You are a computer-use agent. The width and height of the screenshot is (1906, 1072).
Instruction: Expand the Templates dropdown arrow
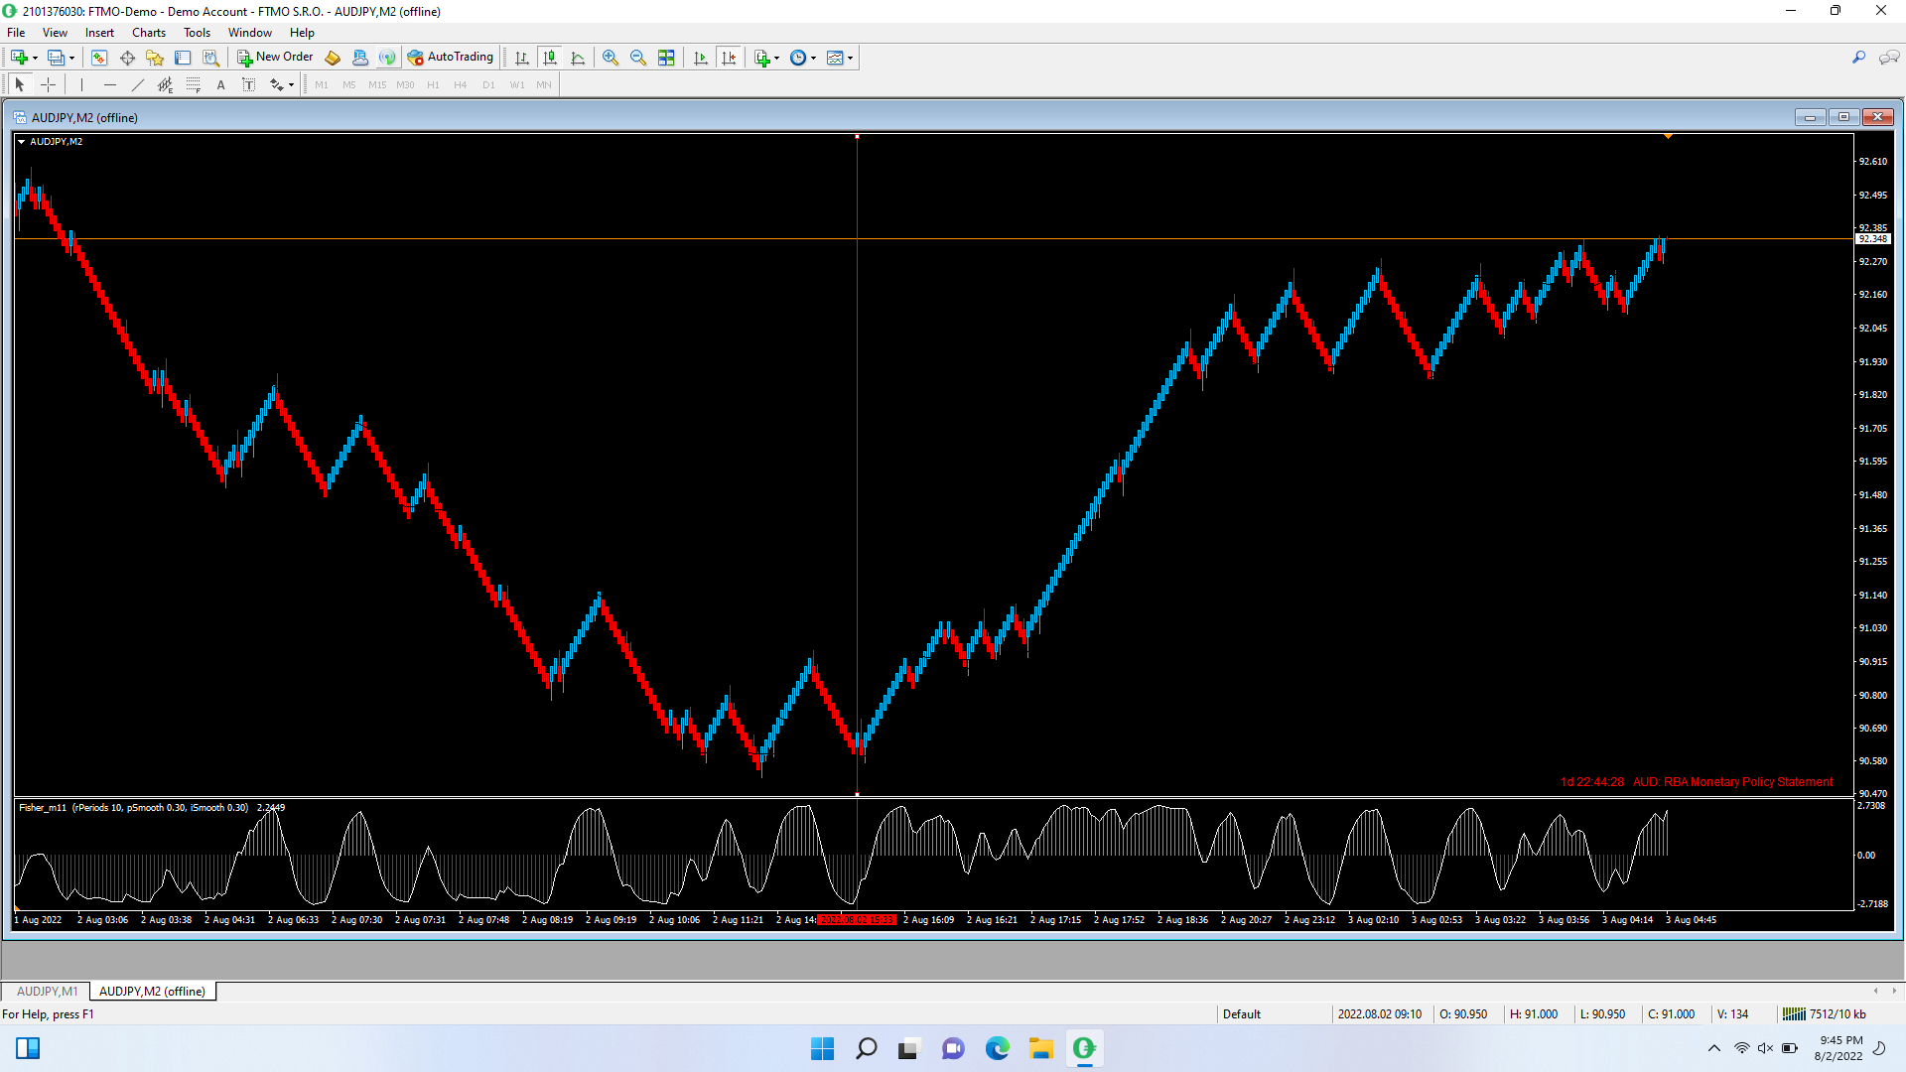(x=851, y=58)
